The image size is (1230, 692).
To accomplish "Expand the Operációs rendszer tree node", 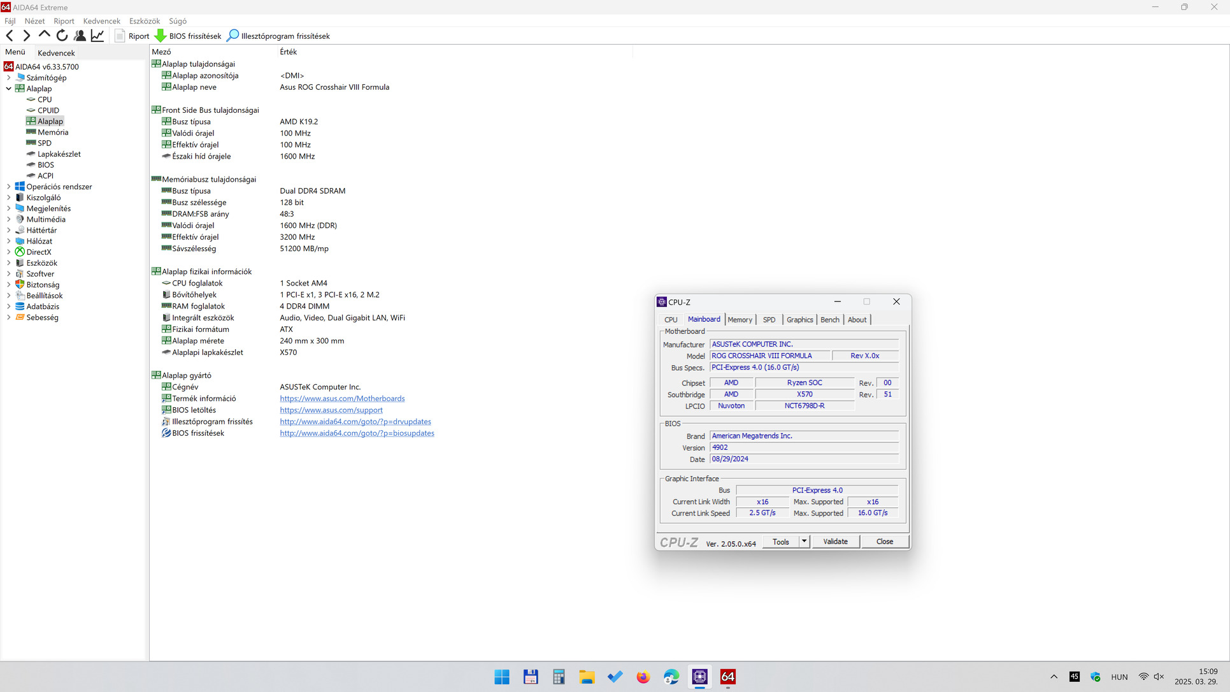I will tap(9, 187).
